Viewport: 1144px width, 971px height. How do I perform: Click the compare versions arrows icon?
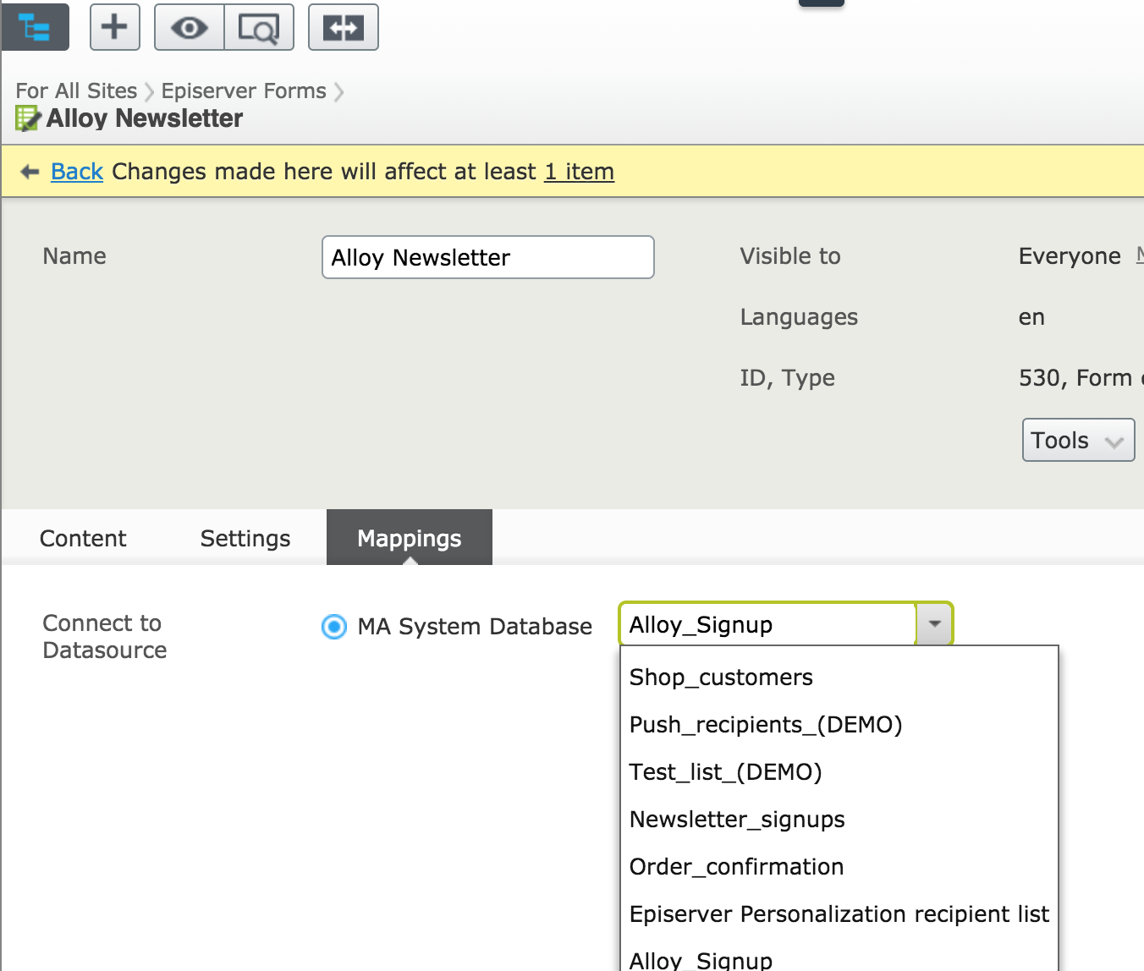tap(343, 27)
